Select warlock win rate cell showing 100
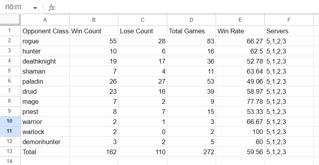 240,132
